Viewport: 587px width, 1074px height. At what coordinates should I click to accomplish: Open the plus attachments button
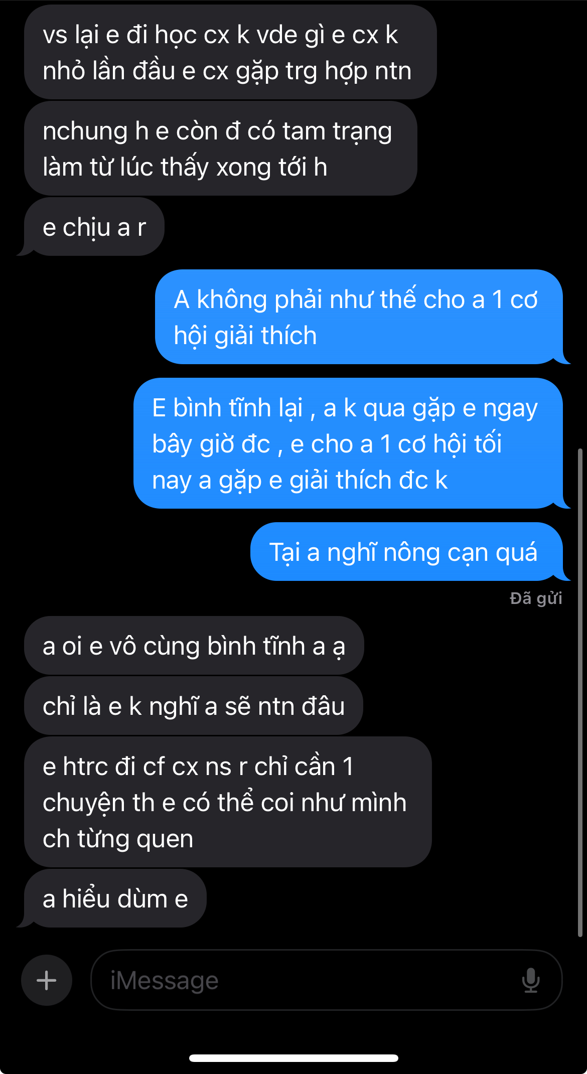coord(47,980)
